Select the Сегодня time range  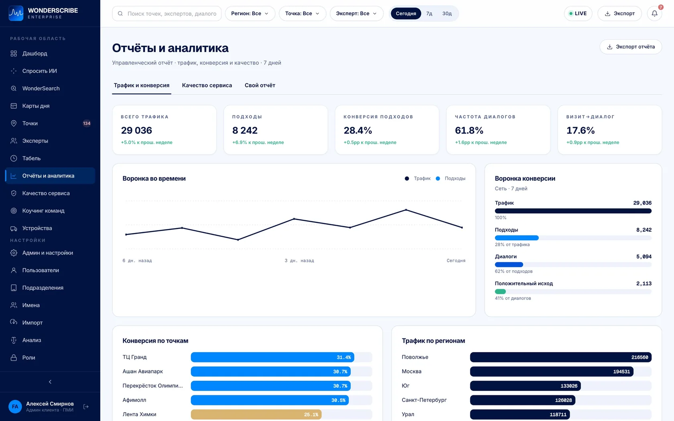406,14
